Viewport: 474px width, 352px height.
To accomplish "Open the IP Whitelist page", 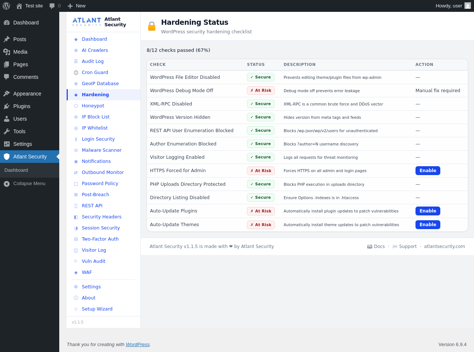I will point(104,128).
